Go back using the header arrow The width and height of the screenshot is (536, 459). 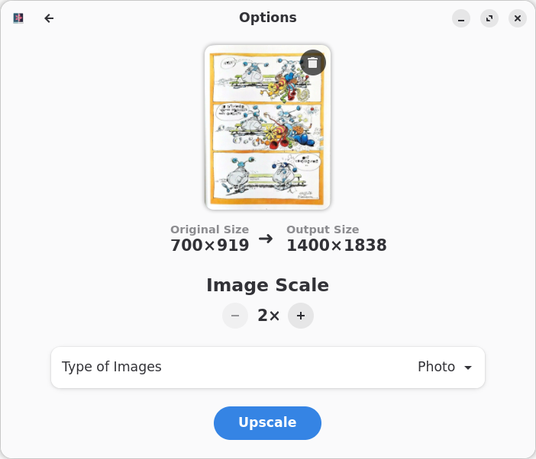pyautogui.click(x=49, y=18)
